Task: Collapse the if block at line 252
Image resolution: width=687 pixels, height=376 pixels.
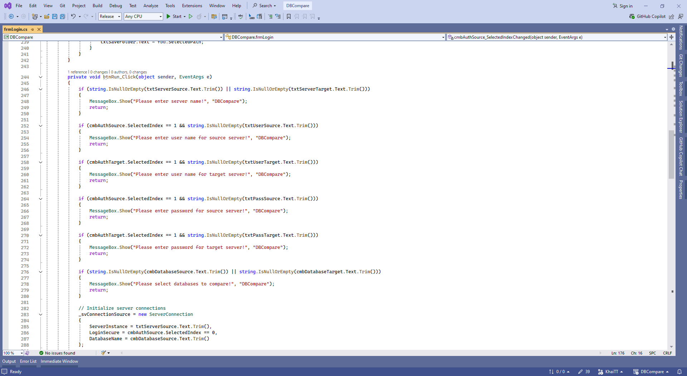Action: pos(40,126)
